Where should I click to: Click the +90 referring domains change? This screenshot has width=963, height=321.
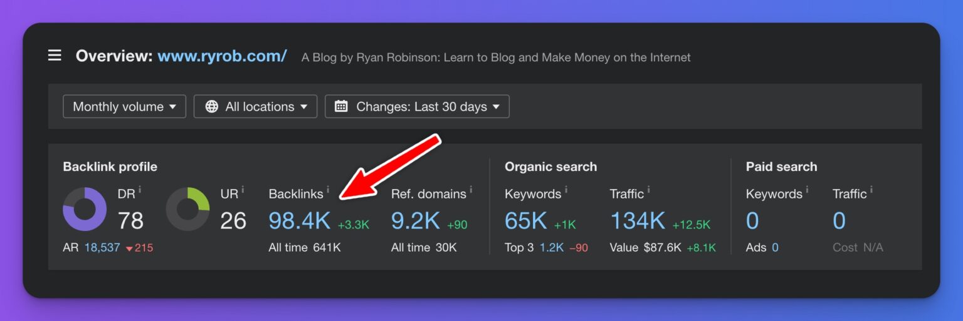pos(457,225)
